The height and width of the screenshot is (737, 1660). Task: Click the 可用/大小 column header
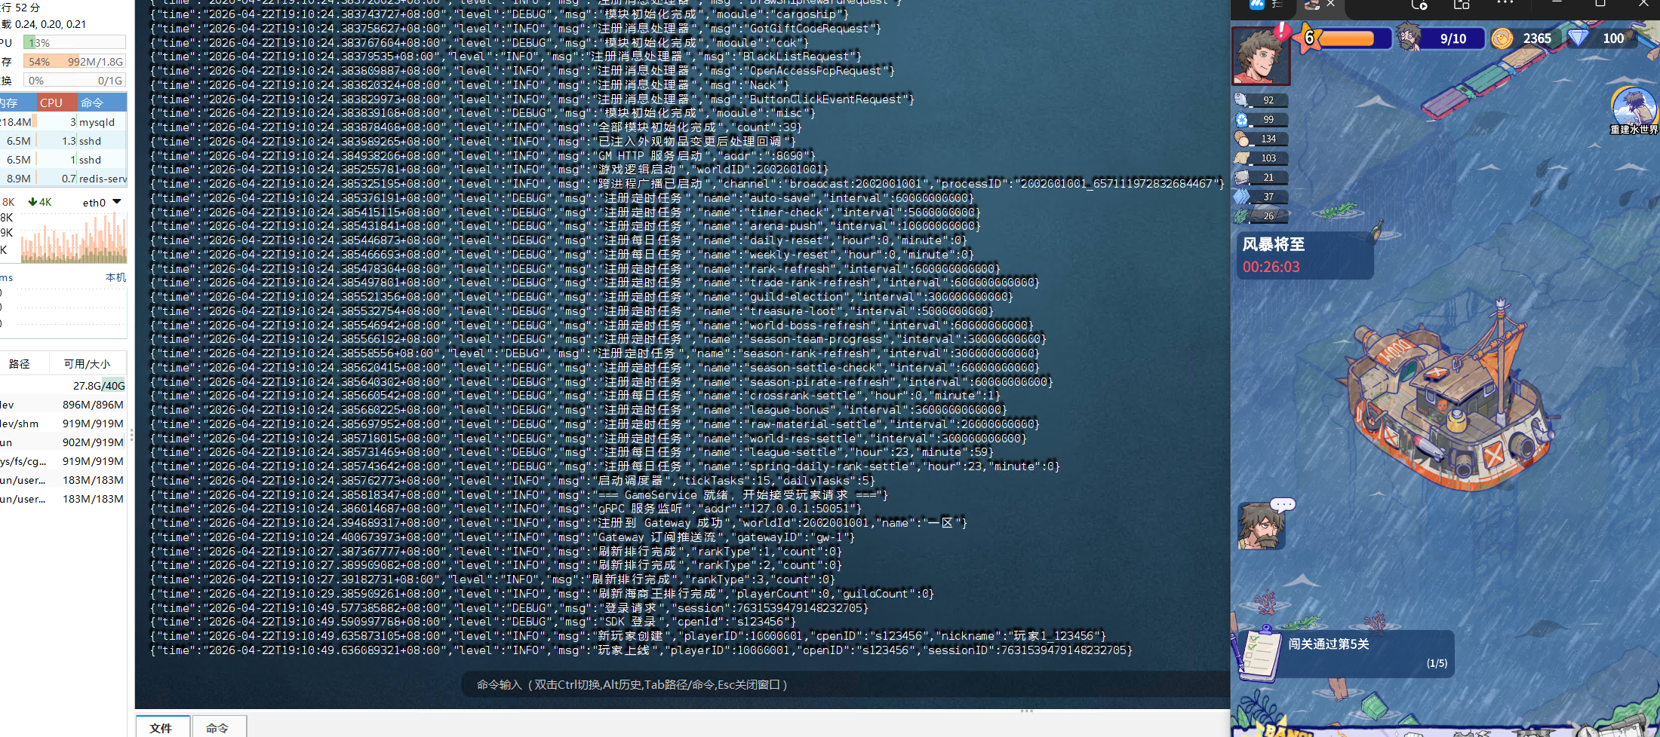coord(87,364)
